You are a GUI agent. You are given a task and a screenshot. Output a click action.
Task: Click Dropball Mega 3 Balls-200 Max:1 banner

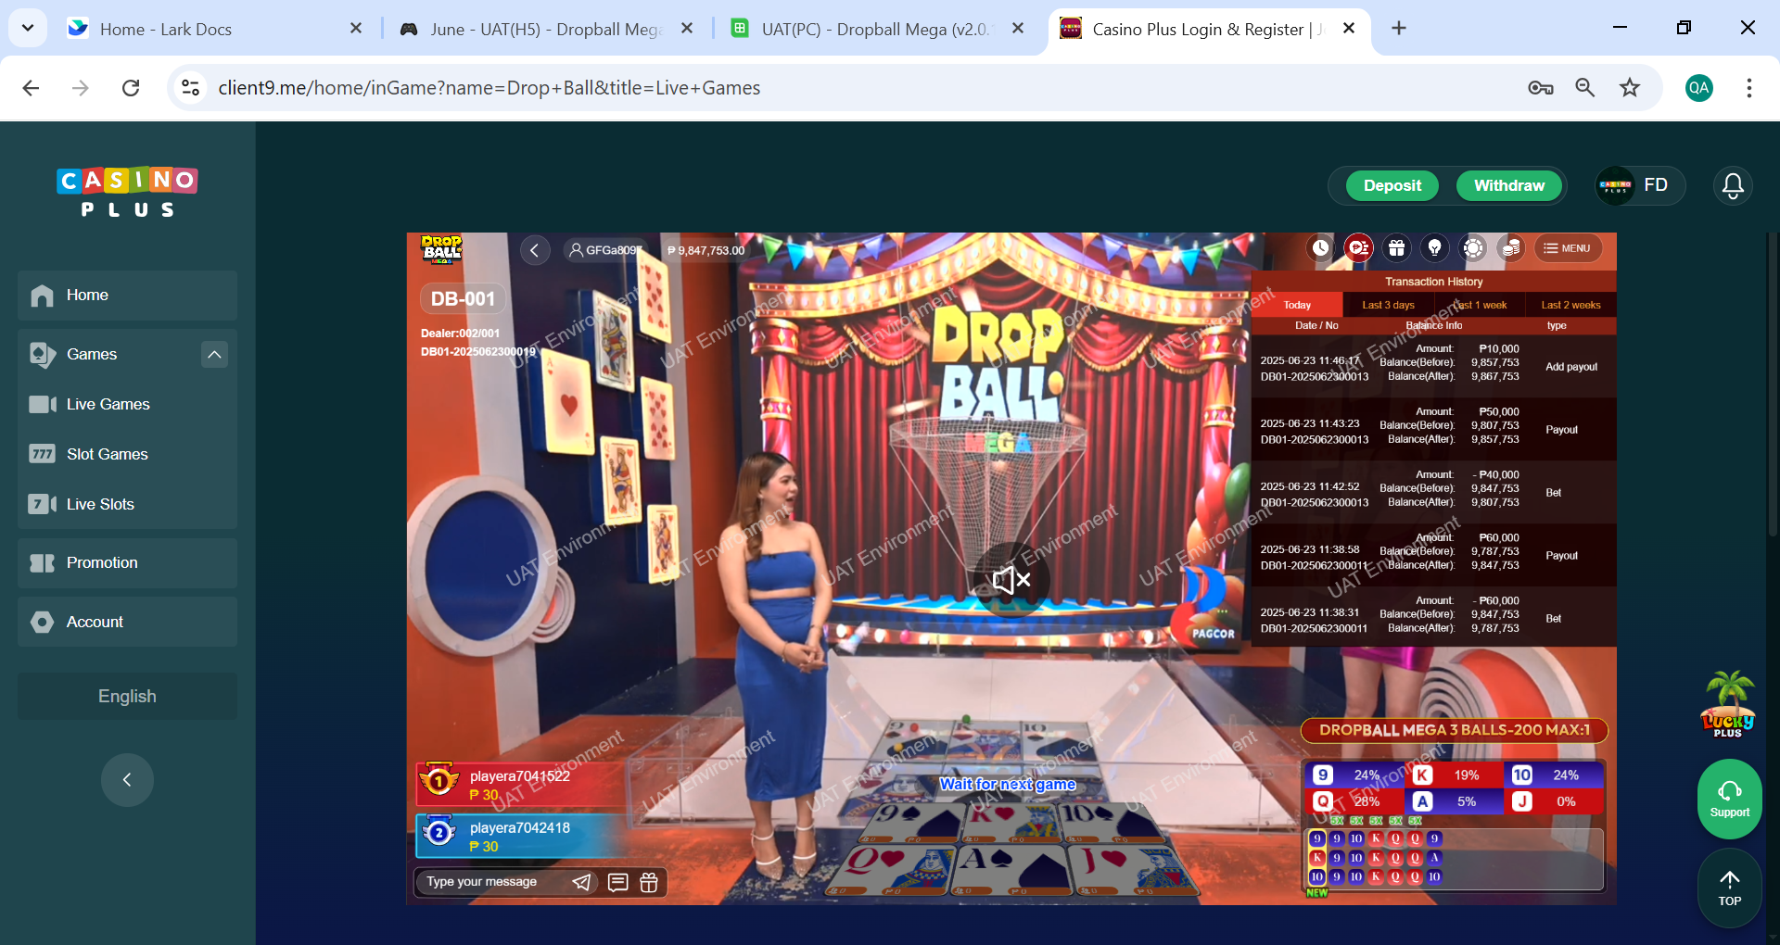1454,730
